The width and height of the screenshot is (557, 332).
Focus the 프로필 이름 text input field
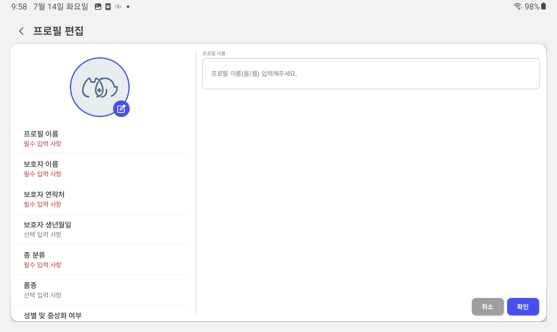[x=371, y=73]
